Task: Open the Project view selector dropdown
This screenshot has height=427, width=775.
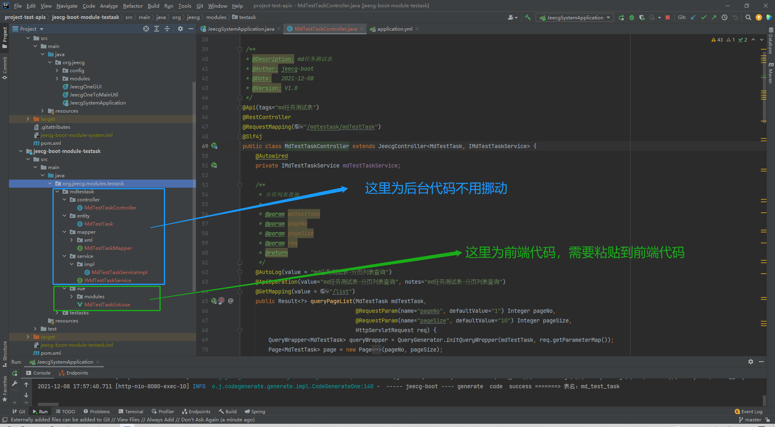Action: coord(28,29)
